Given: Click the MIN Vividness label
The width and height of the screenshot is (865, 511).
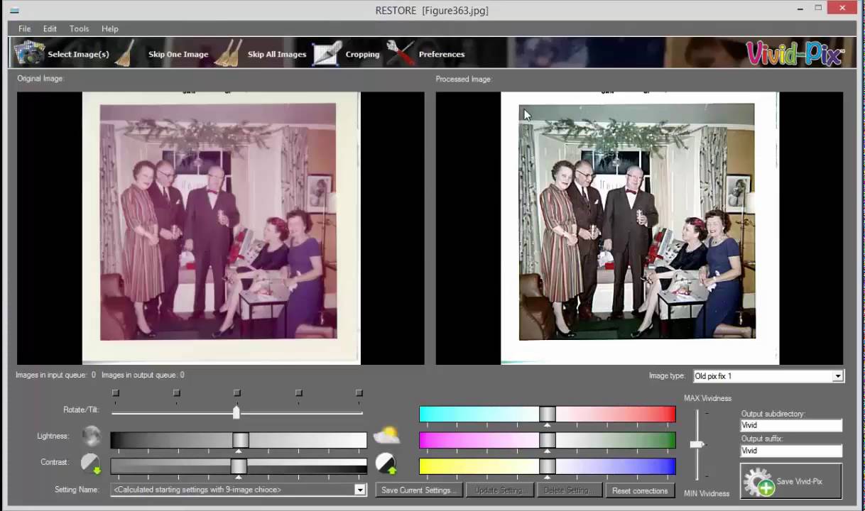Looking at the screenshot, I should [706, 493].
